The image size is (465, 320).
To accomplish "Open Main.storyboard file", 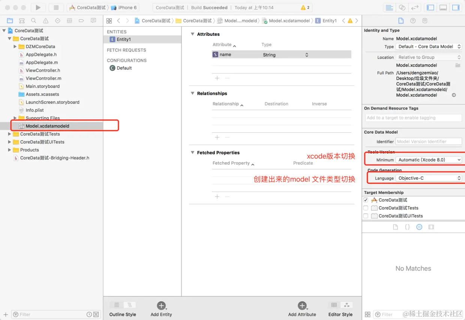I will click(x=42, y=86).
